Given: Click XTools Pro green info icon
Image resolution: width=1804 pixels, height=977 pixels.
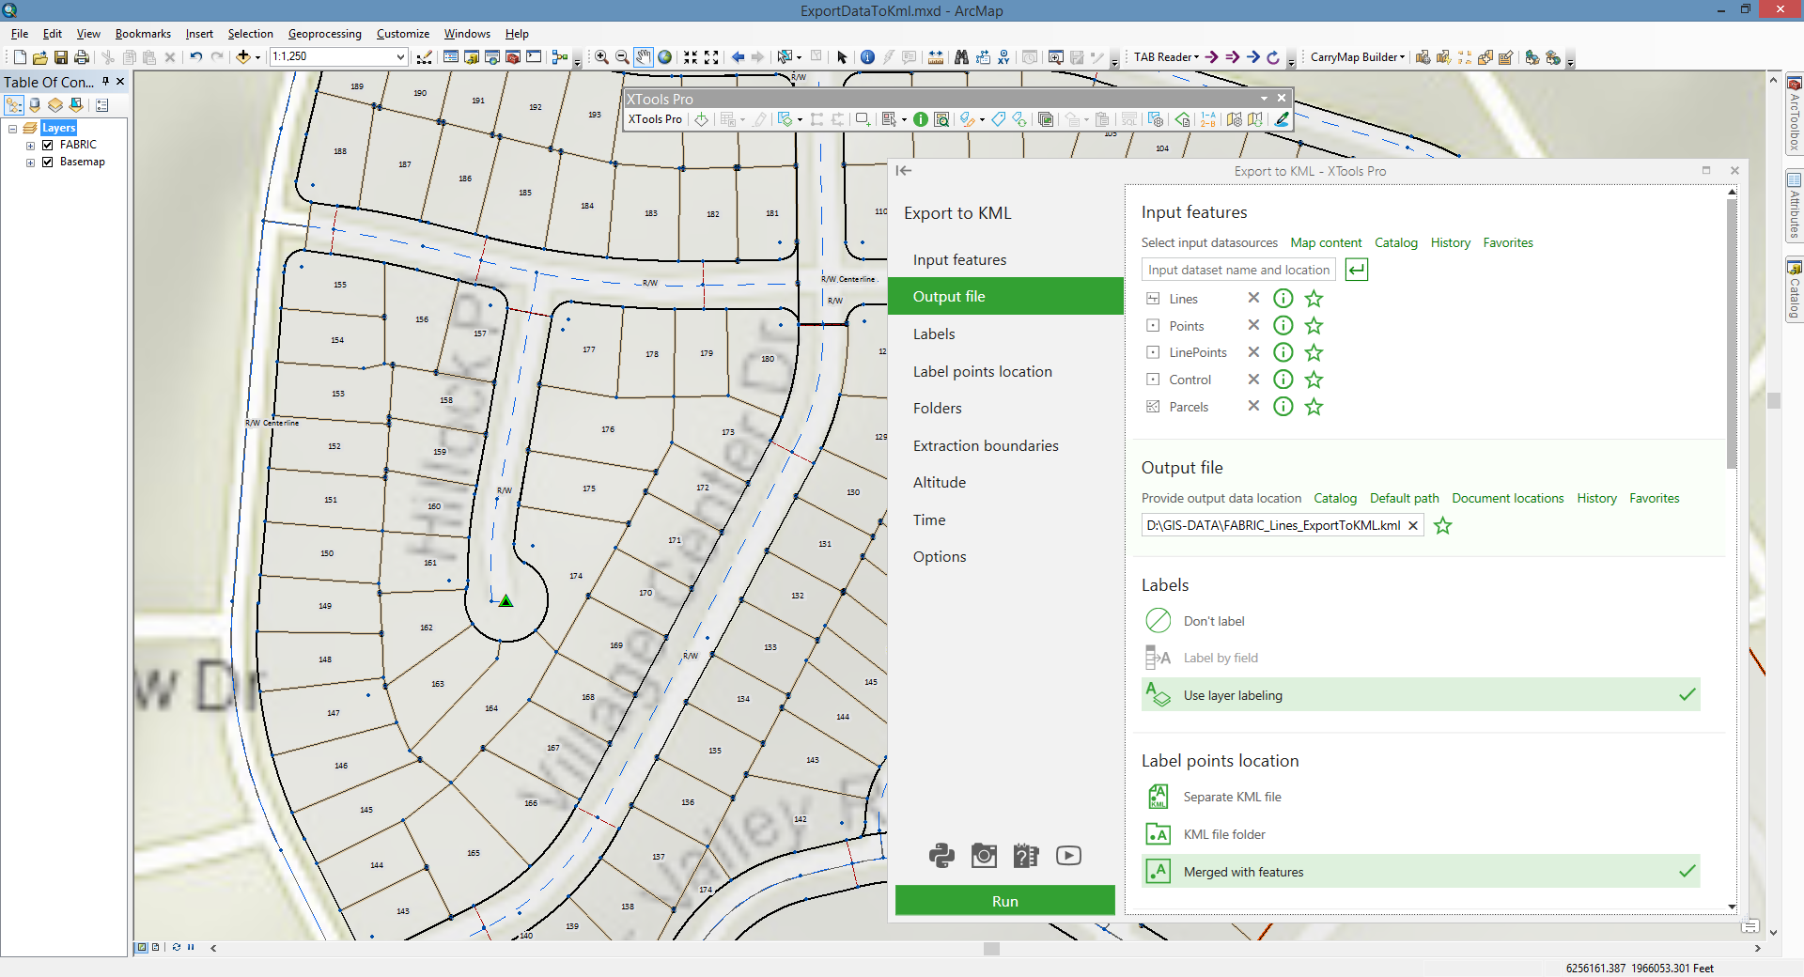Looking at the screenshot, I should [x=921, y=119].
